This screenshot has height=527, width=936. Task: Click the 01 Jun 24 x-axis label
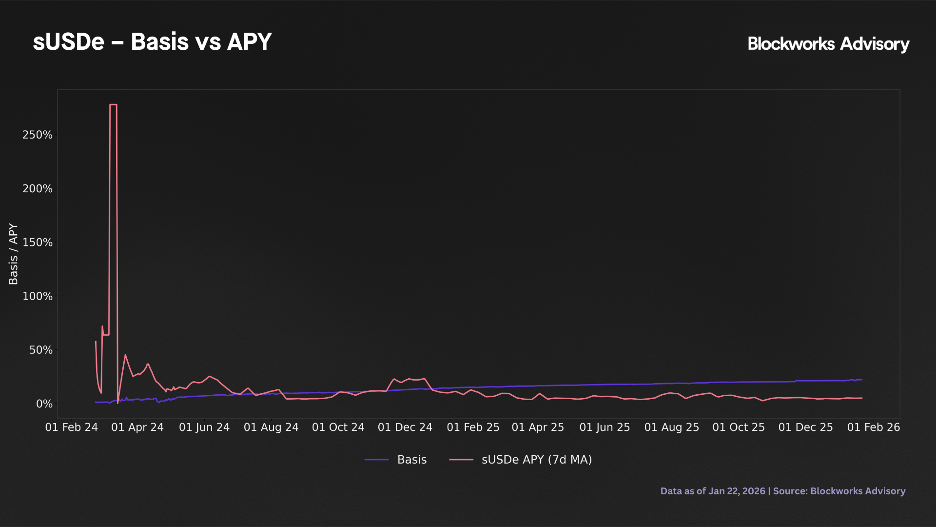click(204, 427)
